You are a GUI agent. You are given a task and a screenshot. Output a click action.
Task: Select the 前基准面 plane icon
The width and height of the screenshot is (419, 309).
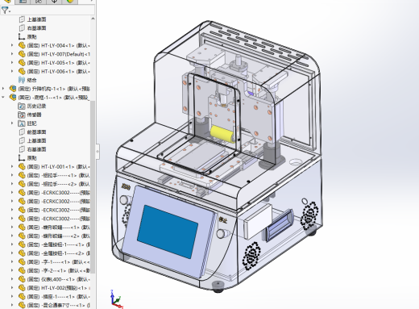22,132
